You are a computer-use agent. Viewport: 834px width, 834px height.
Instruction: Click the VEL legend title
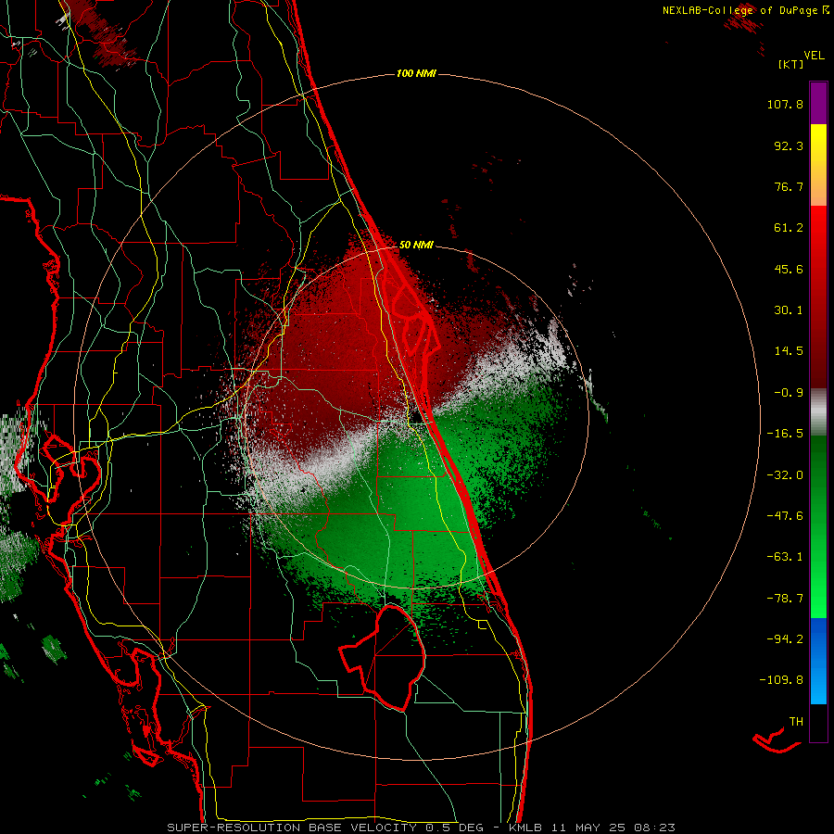tap(814, 56)
